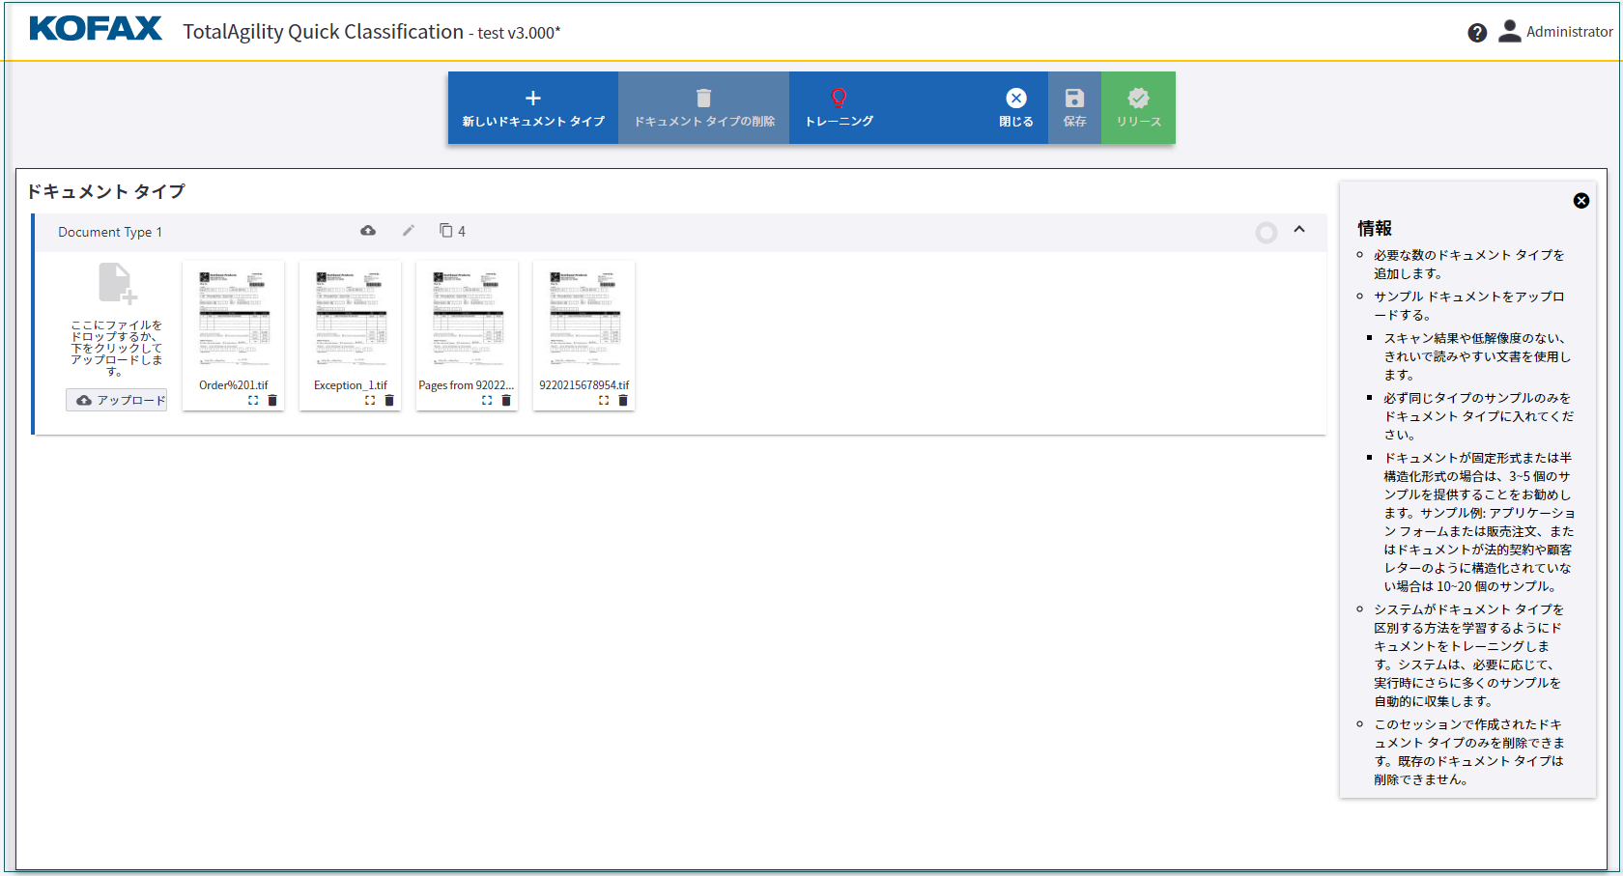The image size is (1623, 876).
Task: Click the green Release button
Action: point(1138,107)
